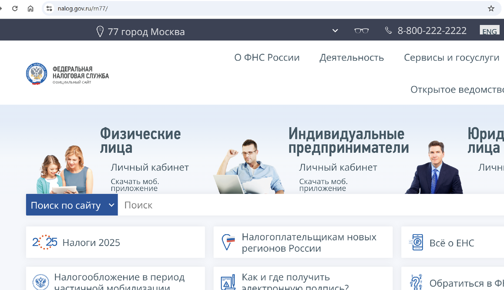Click question marks icon on Обратиться card
504x290 pixels.
pos(416,282)
